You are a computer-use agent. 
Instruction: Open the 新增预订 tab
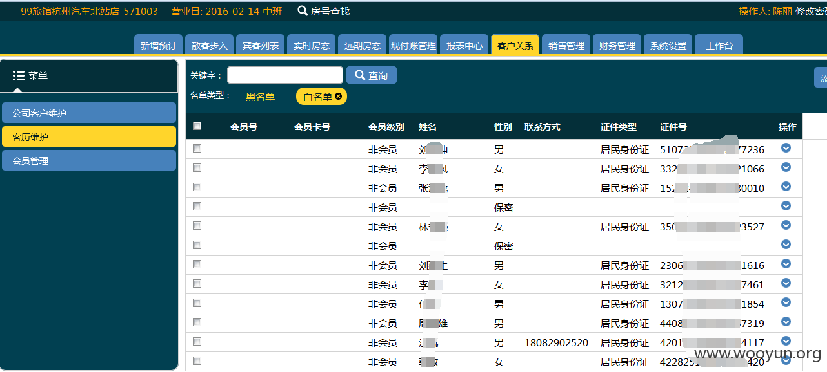158,45
